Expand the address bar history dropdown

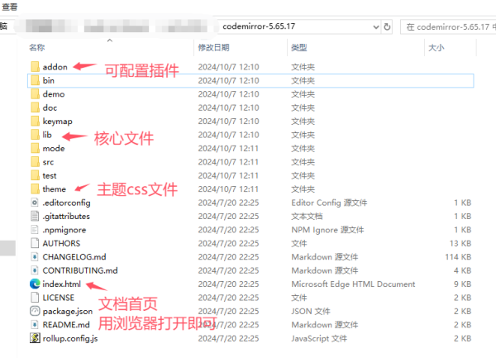pos(376,27)
